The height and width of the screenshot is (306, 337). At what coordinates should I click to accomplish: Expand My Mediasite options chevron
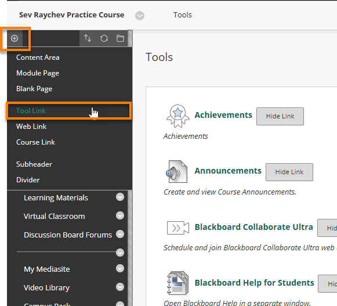pos(120,268)
